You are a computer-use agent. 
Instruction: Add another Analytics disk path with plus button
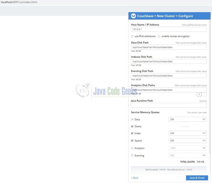(x=199, y=94)
